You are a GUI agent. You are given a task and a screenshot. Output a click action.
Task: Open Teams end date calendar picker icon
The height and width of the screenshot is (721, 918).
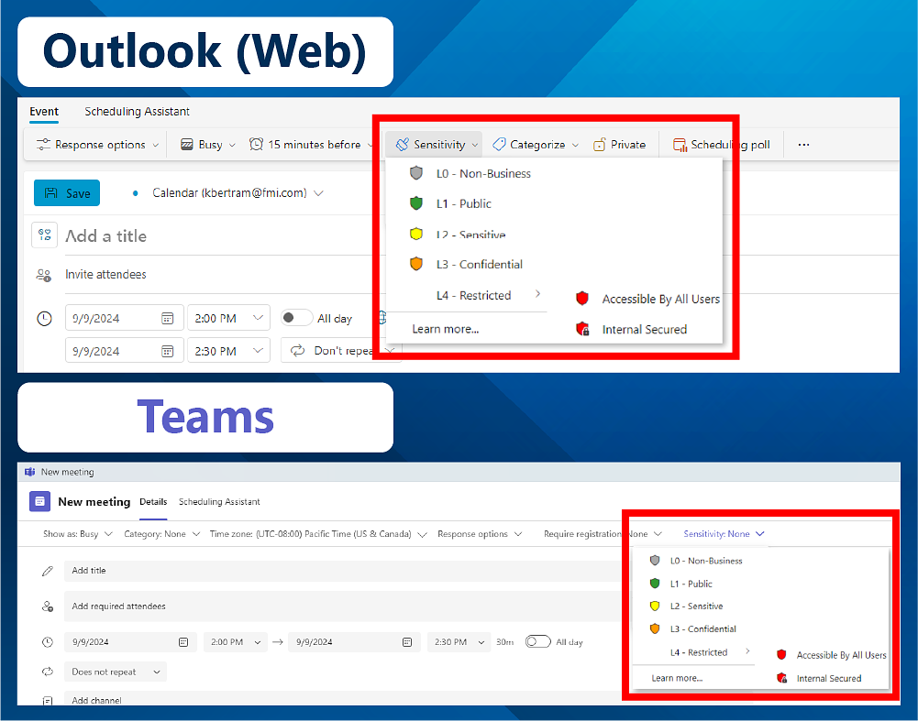pyautogui.click(x=407, y=642)
